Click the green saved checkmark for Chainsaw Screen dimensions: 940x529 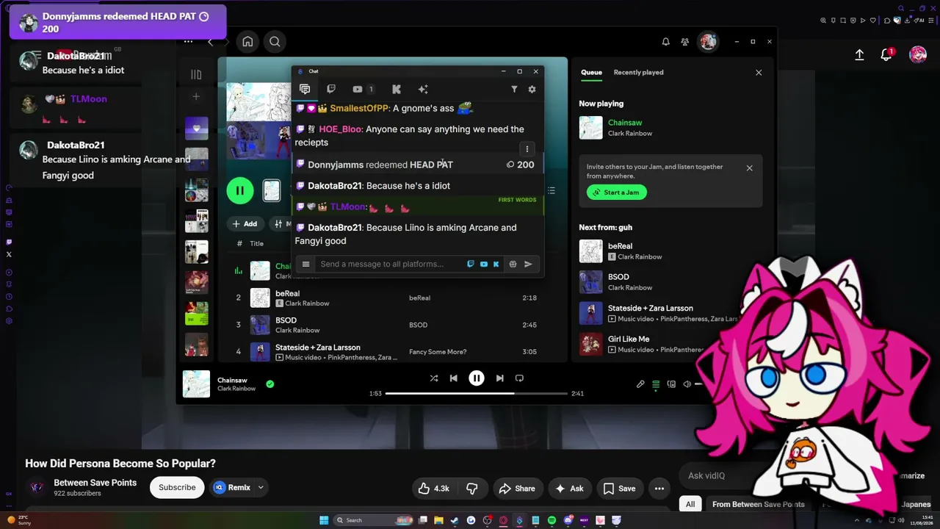tap(270, 384)
